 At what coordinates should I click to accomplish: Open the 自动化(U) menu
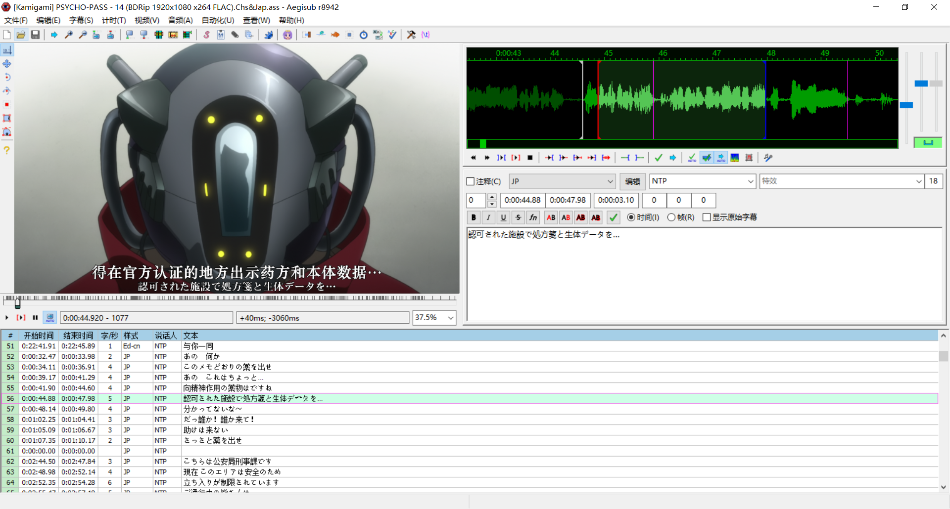point(218,20)
